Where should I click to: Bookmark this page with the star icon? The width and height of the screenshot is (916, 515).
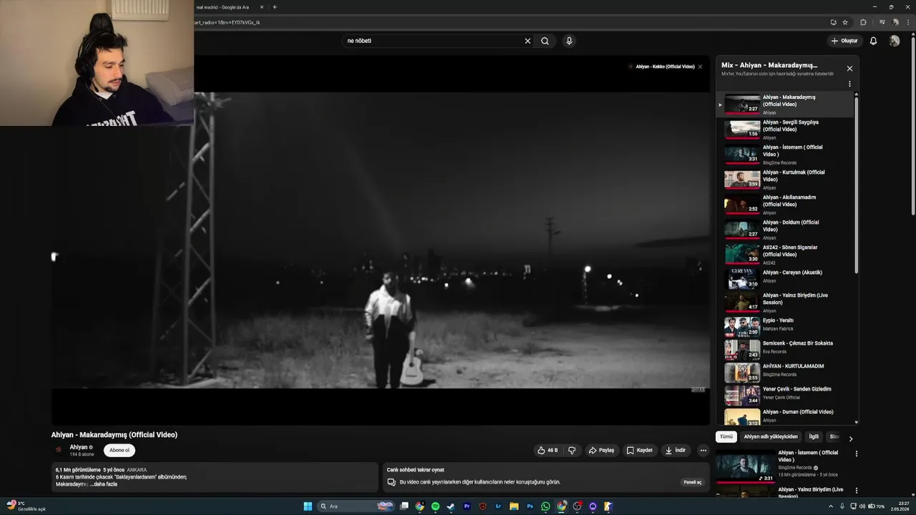[845, 22]
